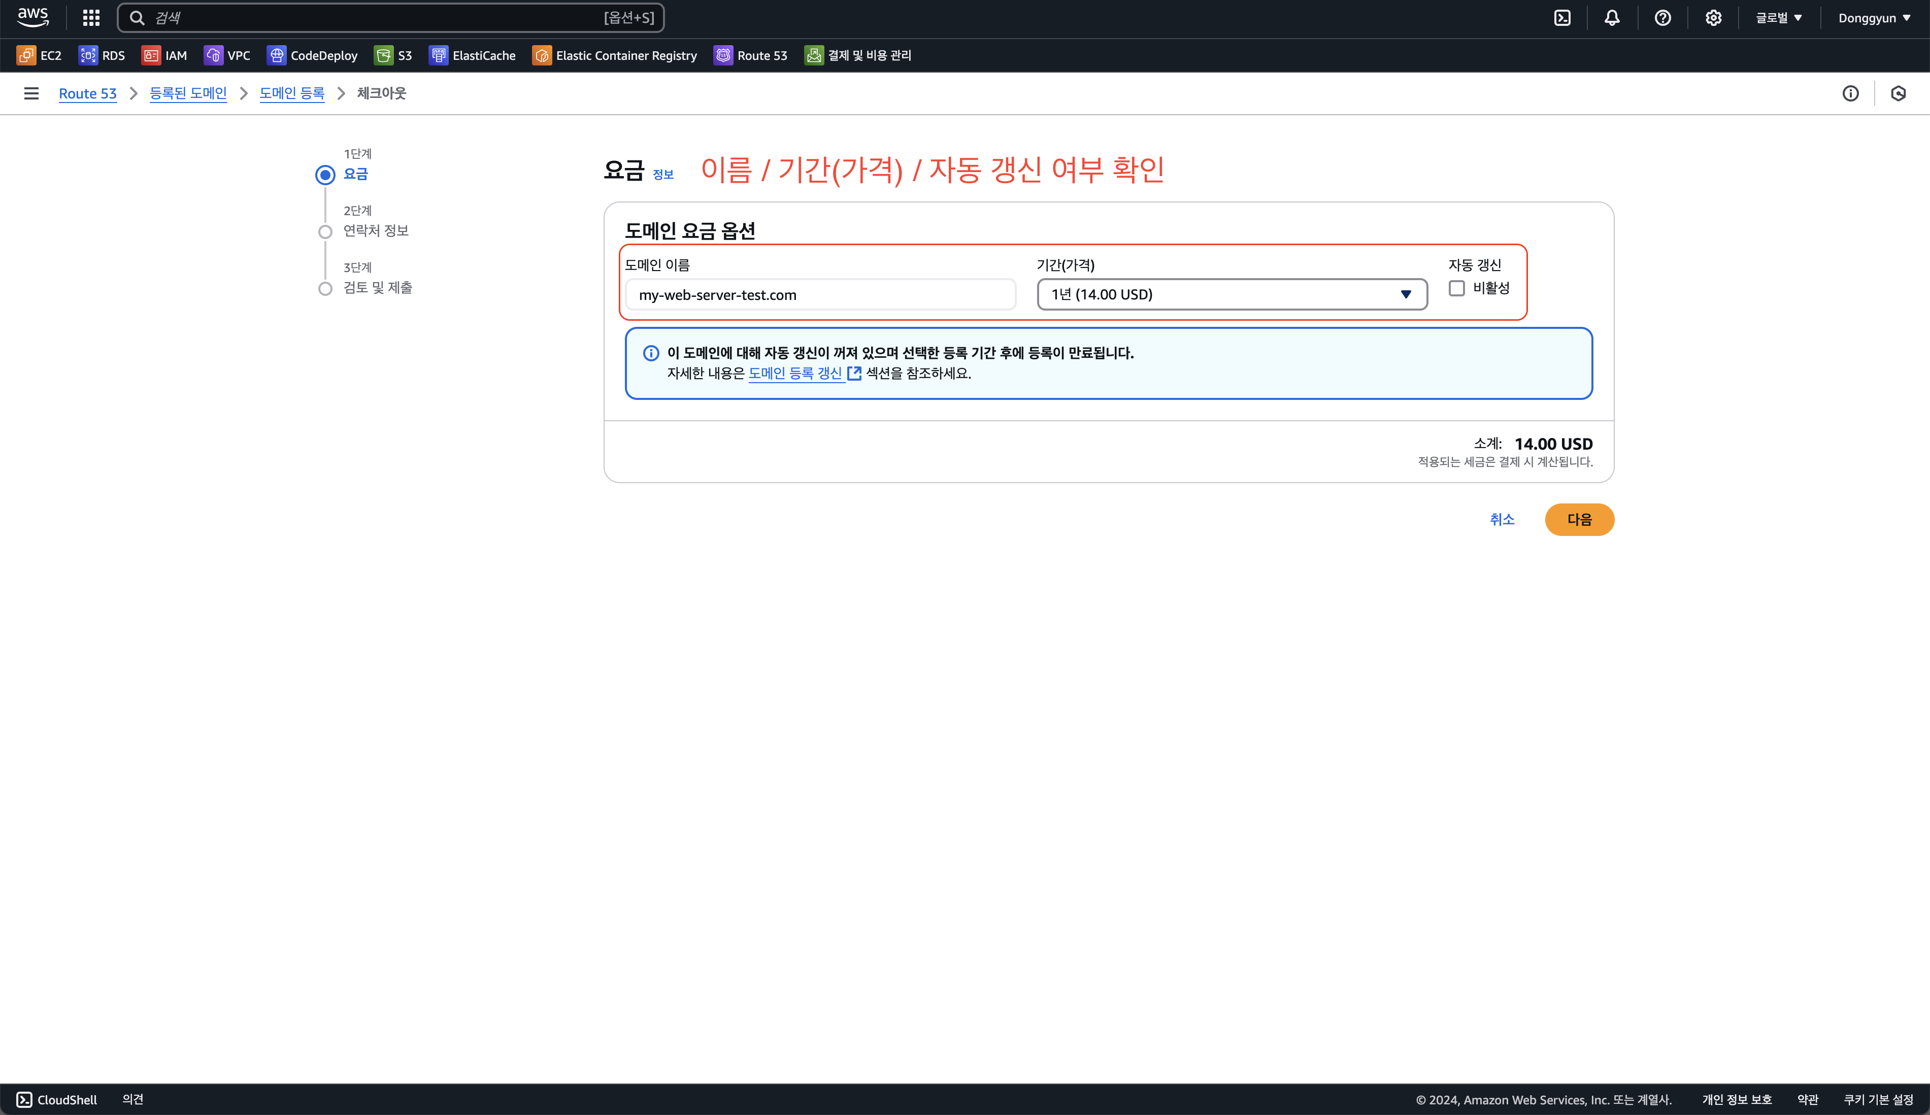Open the 도메인 등록 갱신 link

click(796, 373)
